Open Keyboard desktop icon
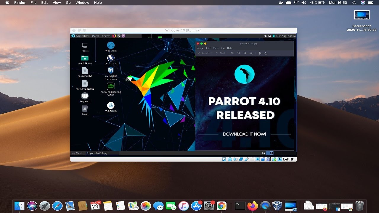Screen dimensions: 379x213 (x=85, y=96)
